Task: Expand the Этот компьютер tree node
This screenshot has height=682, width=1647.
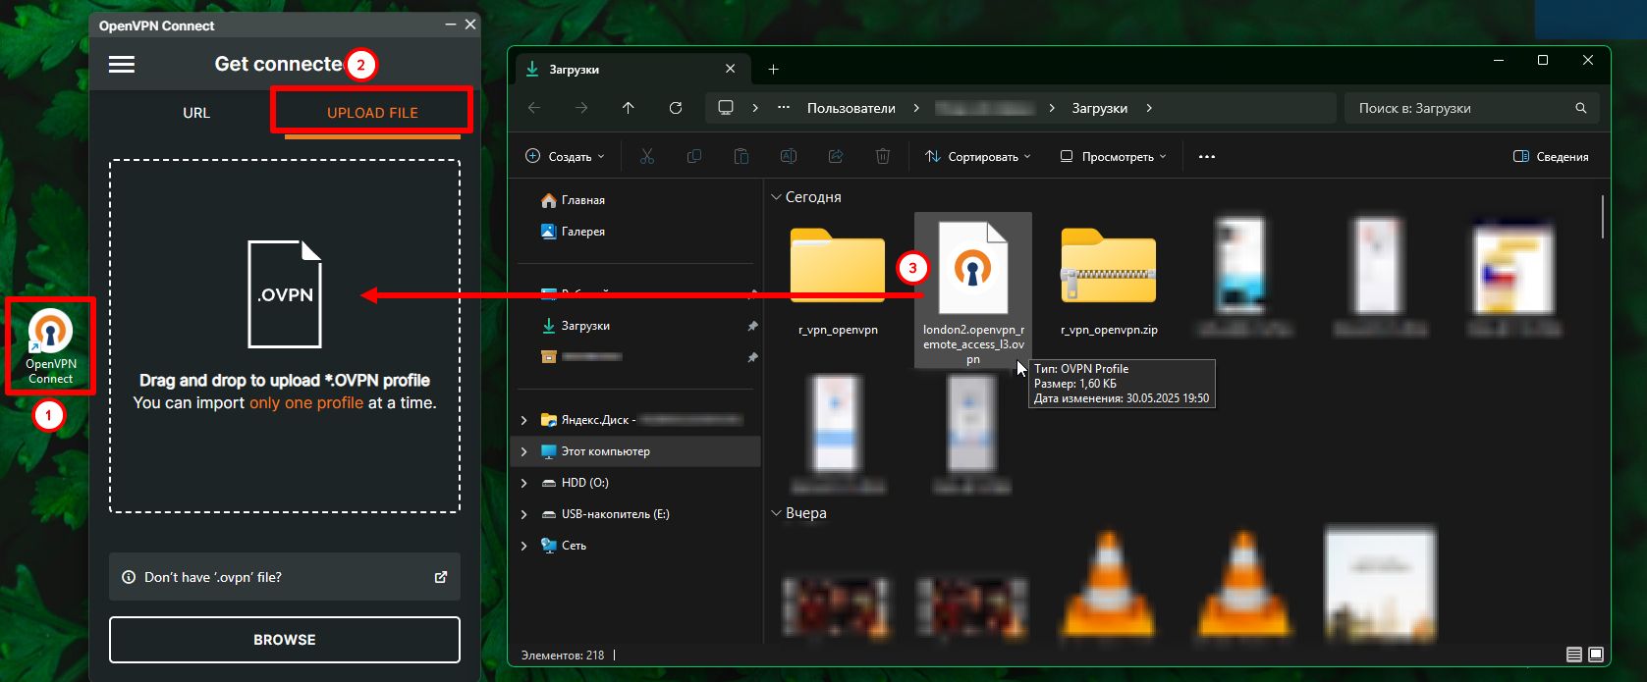Action: point(523,451)
